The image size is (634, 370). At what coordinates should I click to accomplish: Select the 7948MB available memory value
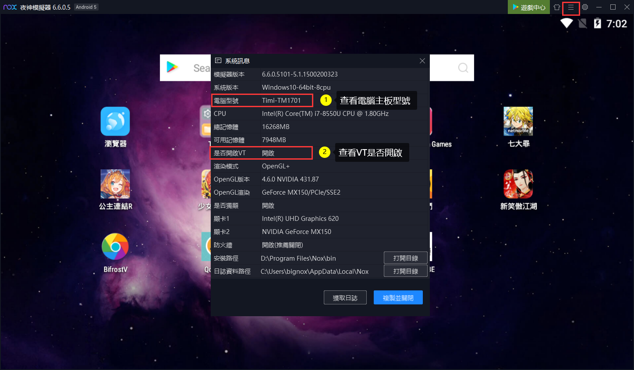[x=274, y=140]
